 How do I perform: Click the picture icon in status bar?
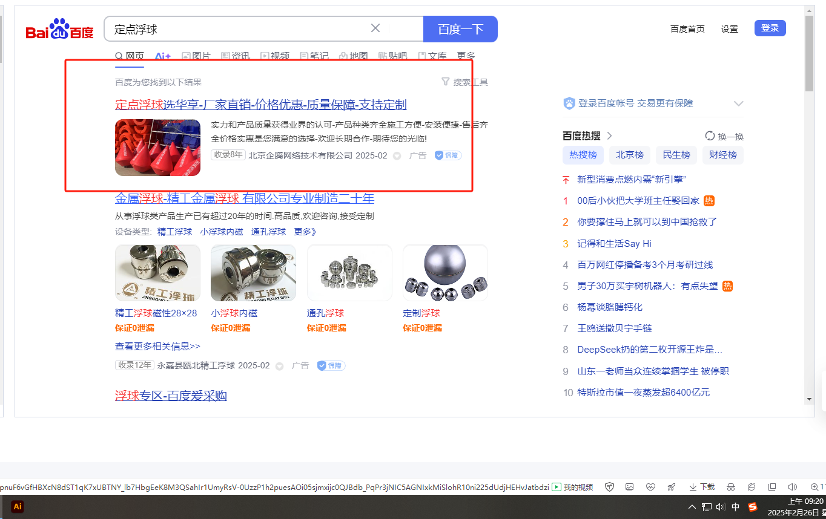click(x=630, y=487)
